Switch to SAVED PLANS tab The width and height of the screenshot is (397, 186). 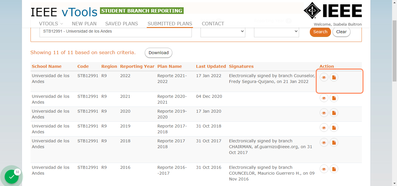[121, 24]
